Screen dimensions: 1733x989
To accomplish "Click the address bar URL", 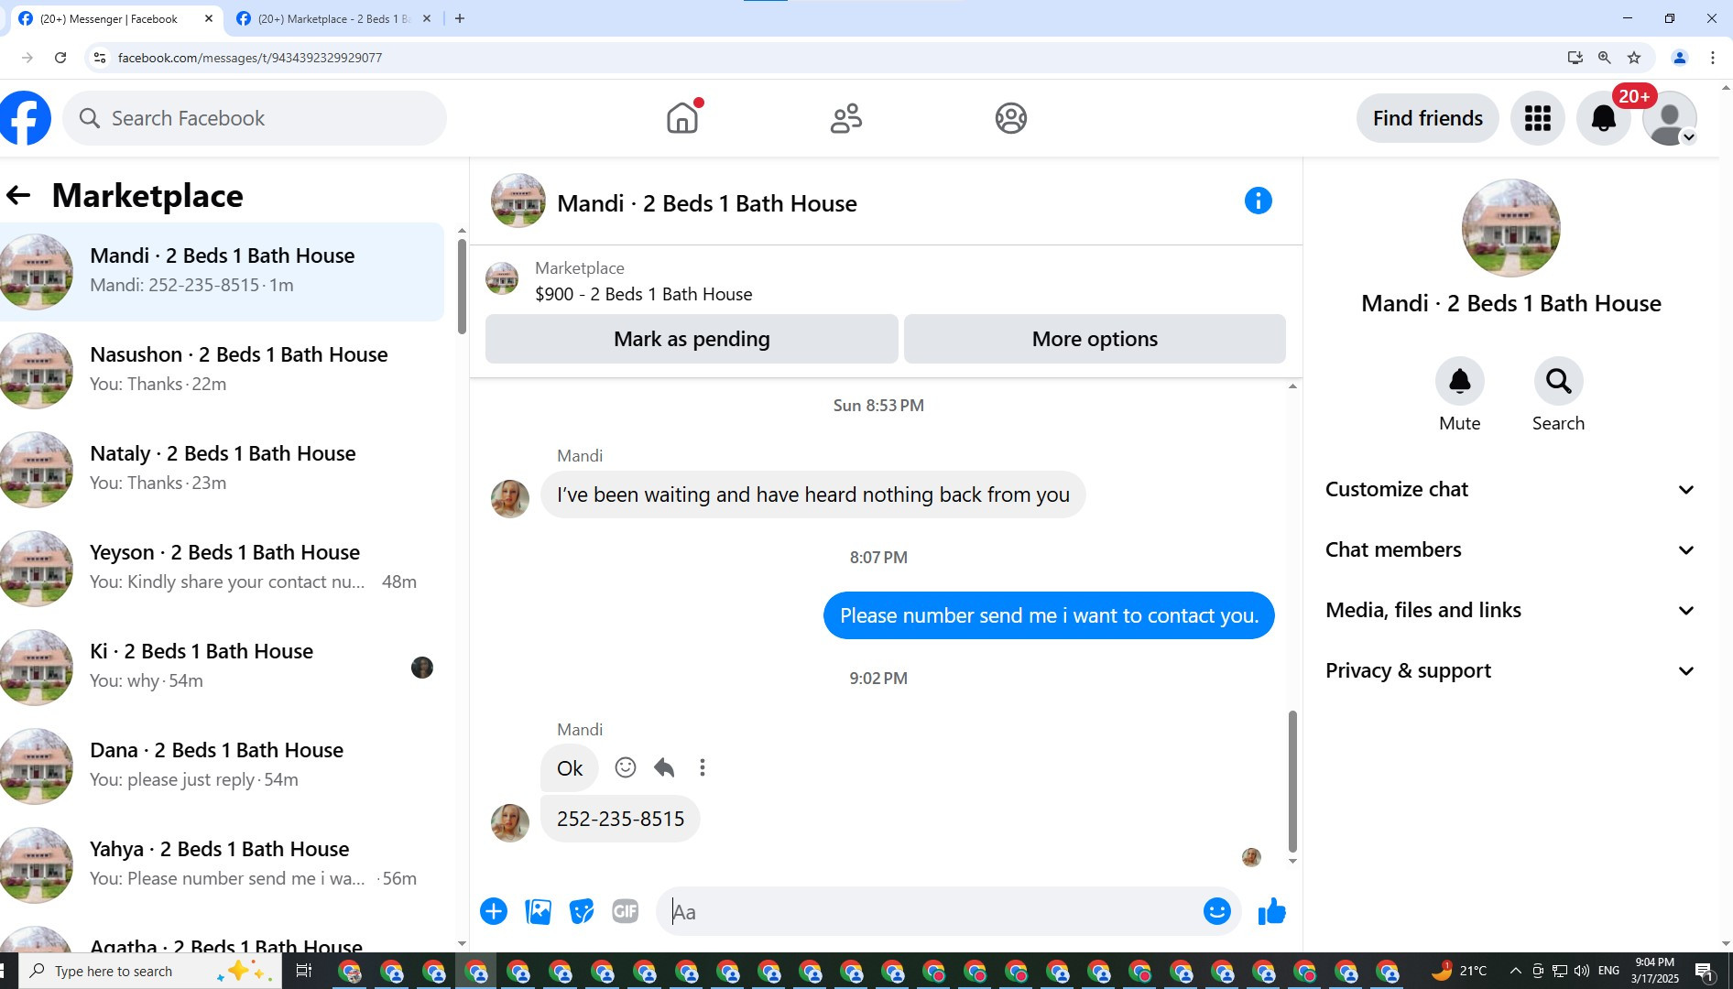I will click(x=250, y=58).
